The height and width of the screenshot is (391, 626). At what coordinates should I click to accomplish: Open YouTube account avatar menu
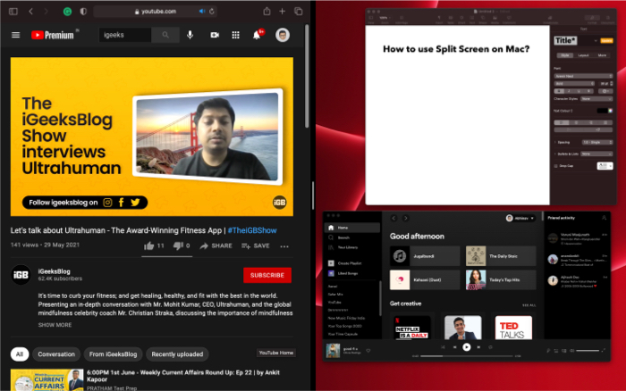[x=283, y=35]
